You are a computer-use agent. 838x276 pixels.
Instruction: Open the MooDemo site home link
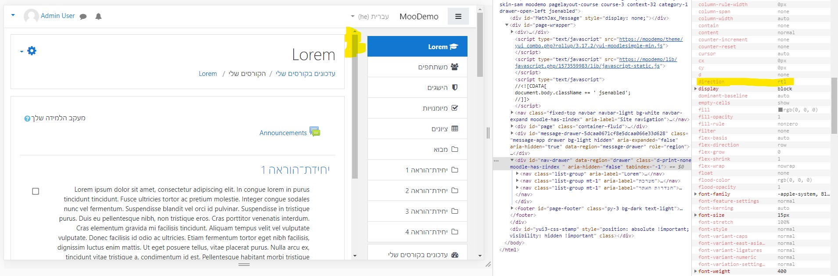pyautogui.click(x=419, y=17)
